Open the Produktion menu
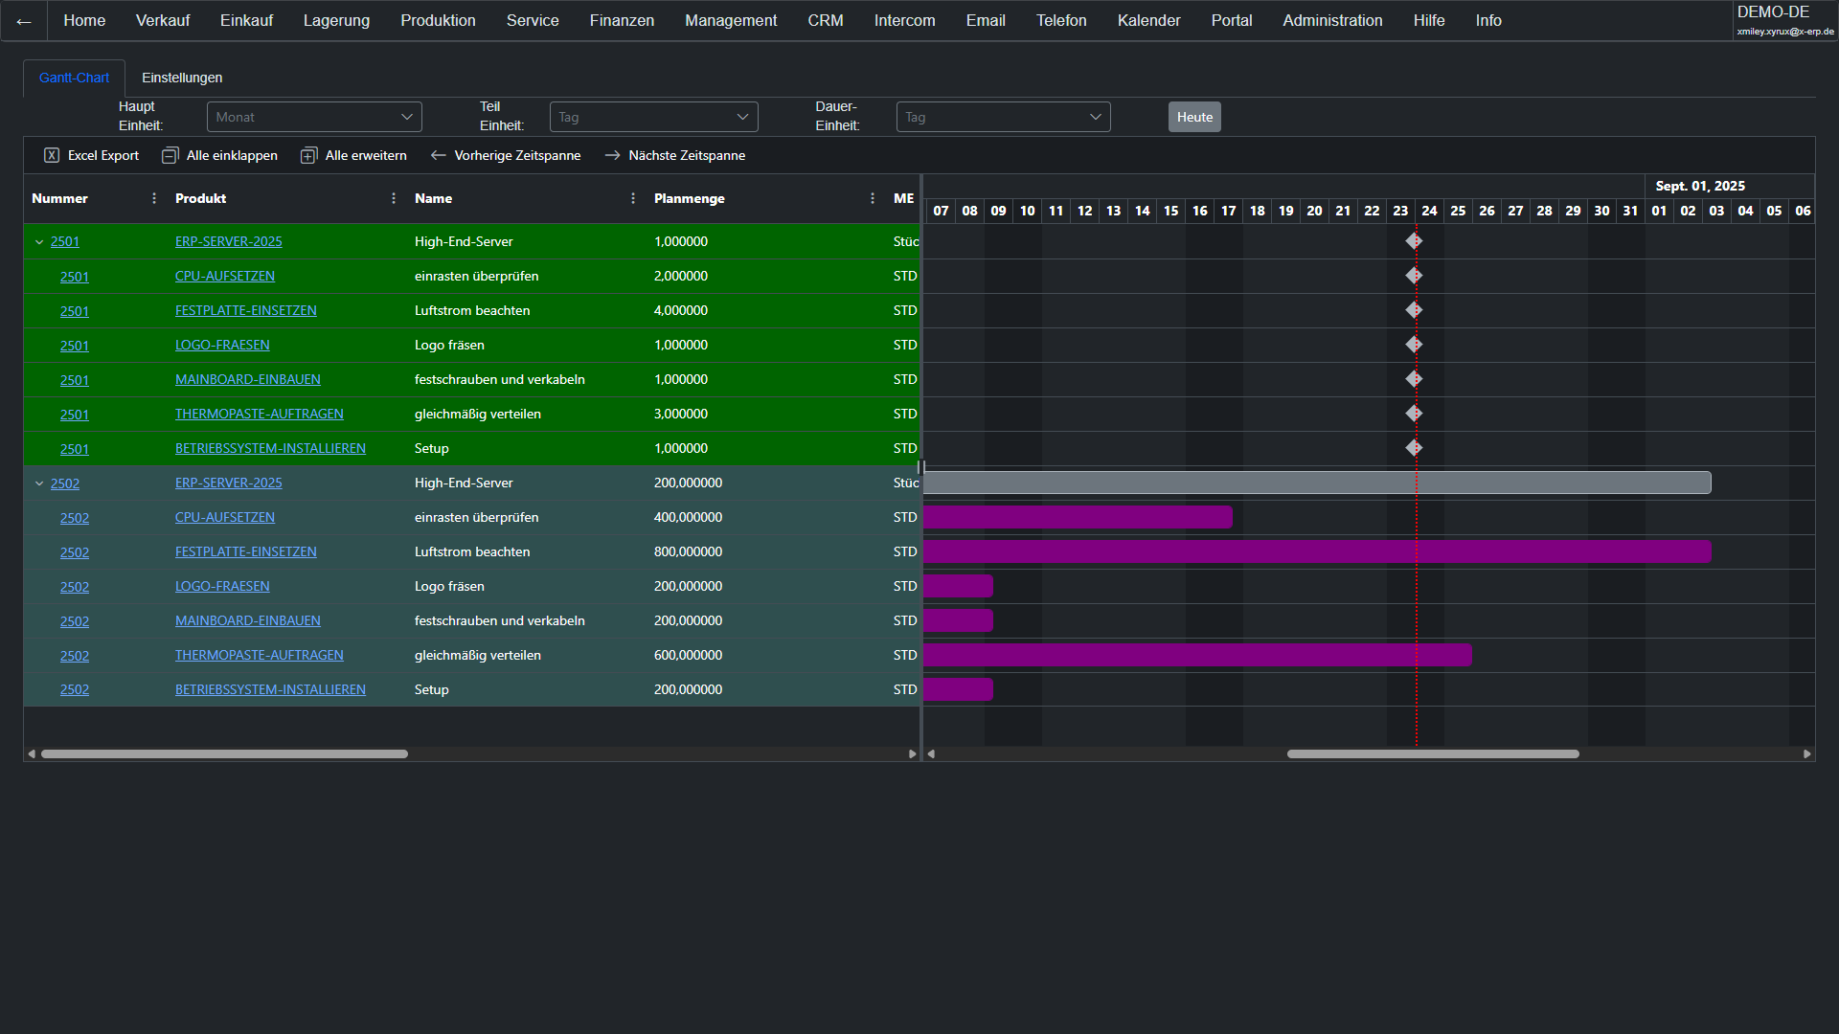Viewport: 1839px width, 1034px height. [438, 20]
